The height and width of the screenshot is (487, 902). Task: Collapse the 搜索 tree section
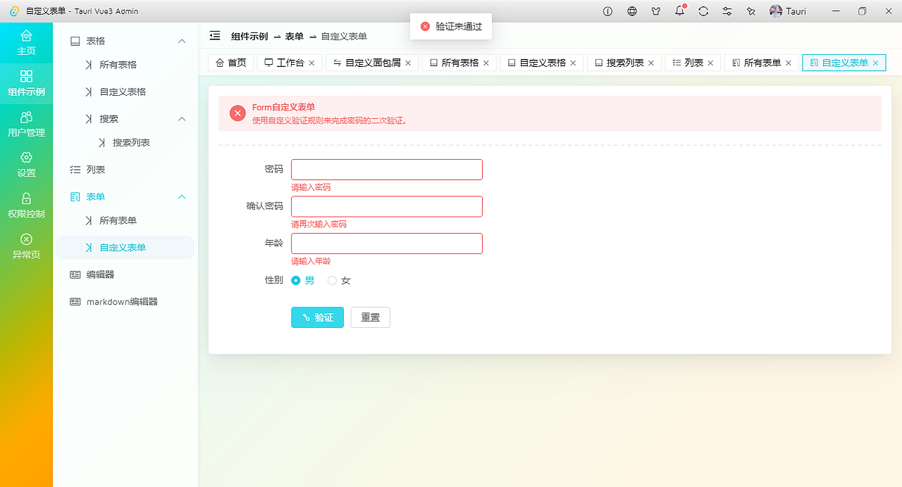pyautogui.click(x=182, y=119)
